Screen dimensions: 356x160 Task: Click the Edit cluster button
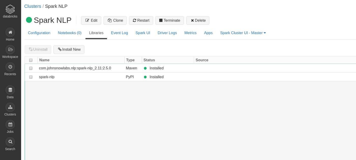point(91,21)
